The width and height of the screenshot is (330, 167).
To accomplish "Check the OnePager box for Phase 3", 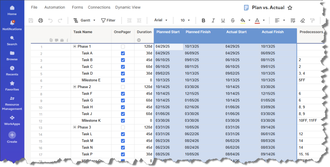I will click(x=123, y=127).
